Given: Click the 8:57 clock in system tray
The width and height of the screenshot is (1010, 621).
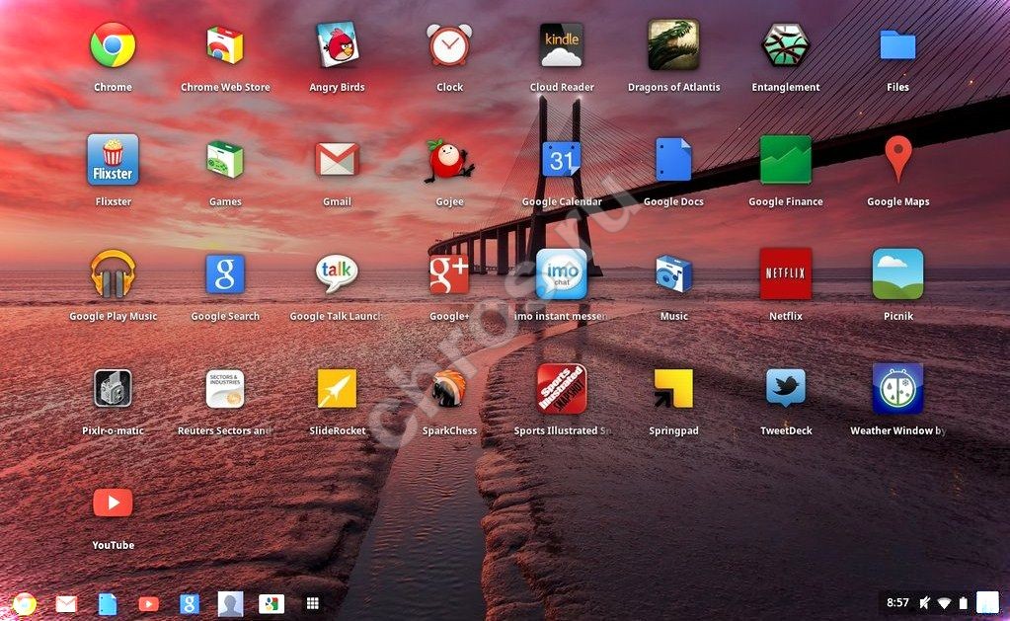Looking at the screenshot, I should coord(897,602).
